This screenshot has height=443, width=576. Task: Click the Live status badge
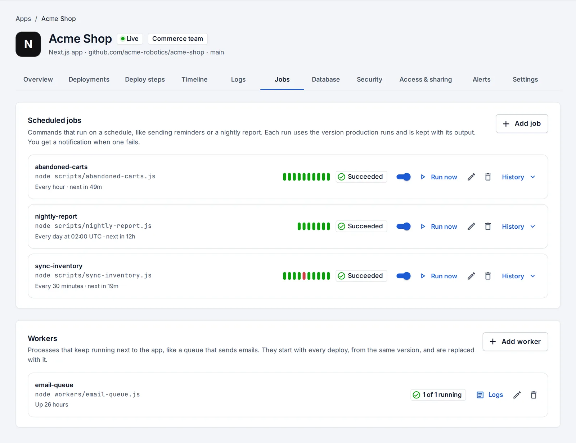tap(130, 39)
